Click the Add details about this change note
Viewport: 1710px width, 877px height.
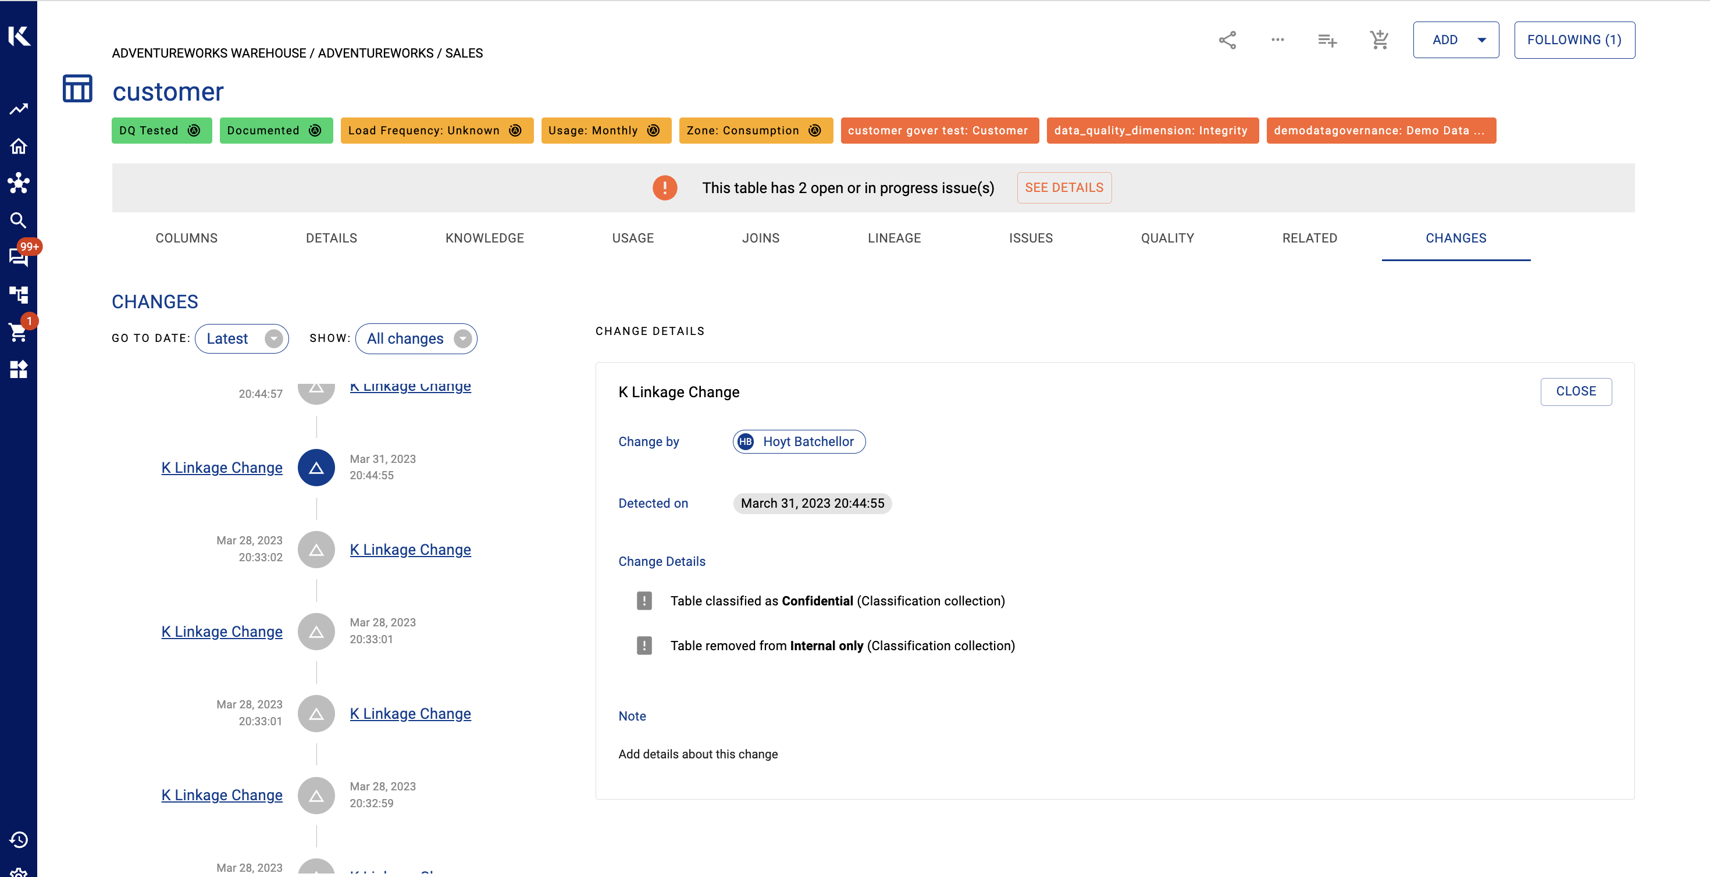coord(698,754)
